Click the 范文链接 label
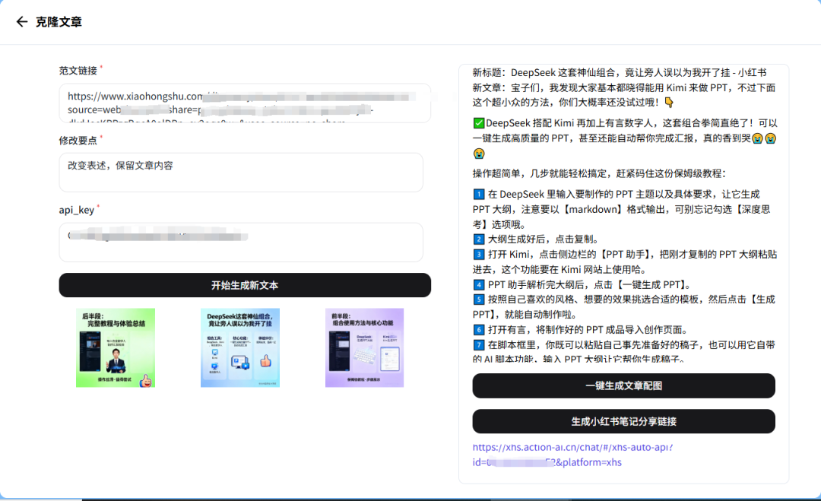Image resolution: width=821 pixels, height=501 pixels. pyautogui.click(x=78, y=70)
